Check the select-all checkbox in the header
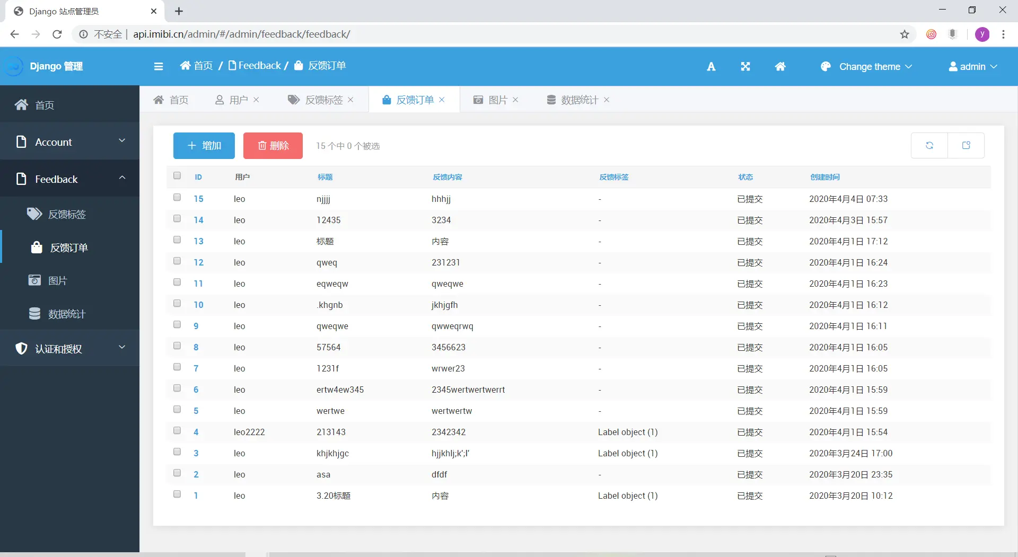1018x557 pixels. (177, 176)
